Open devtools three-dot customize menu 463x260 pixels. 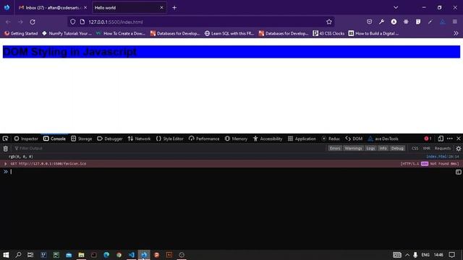tap(450, 139)
